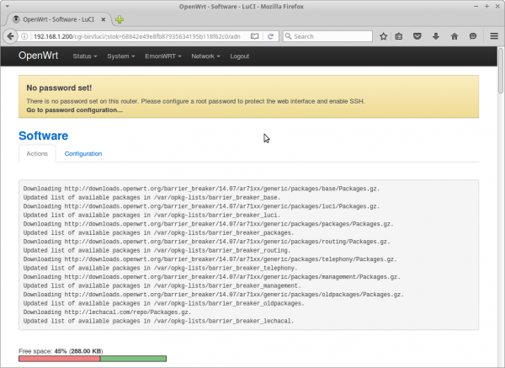Click the lechacal.com/repo/Packages.gz download line
Viewport: 505px width, 368px height.
click(107, 312)
